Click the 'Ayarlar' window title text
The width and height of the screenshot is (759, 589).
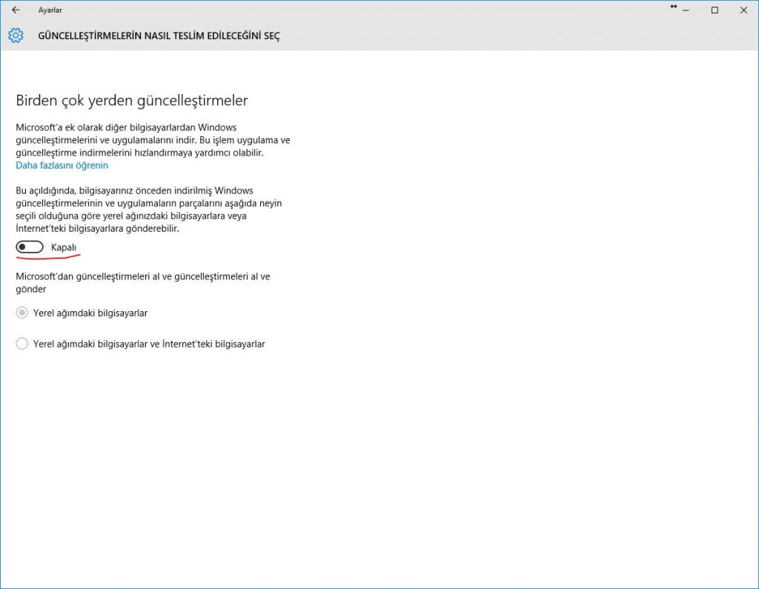pos(50,10)
